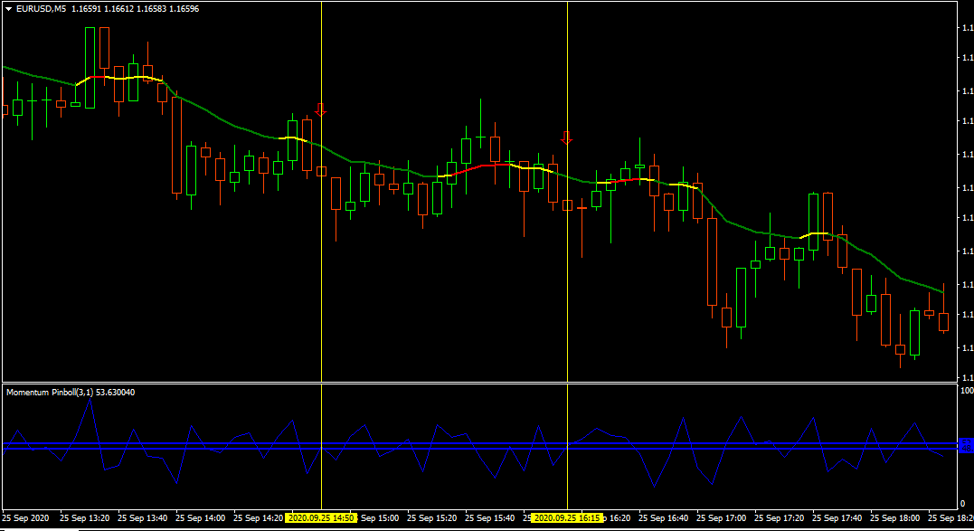Image resolution: width=974 pixels, height=531 pixels.
Task: Click the 25 Sep 16:40 time label
Action: [664, 518]
